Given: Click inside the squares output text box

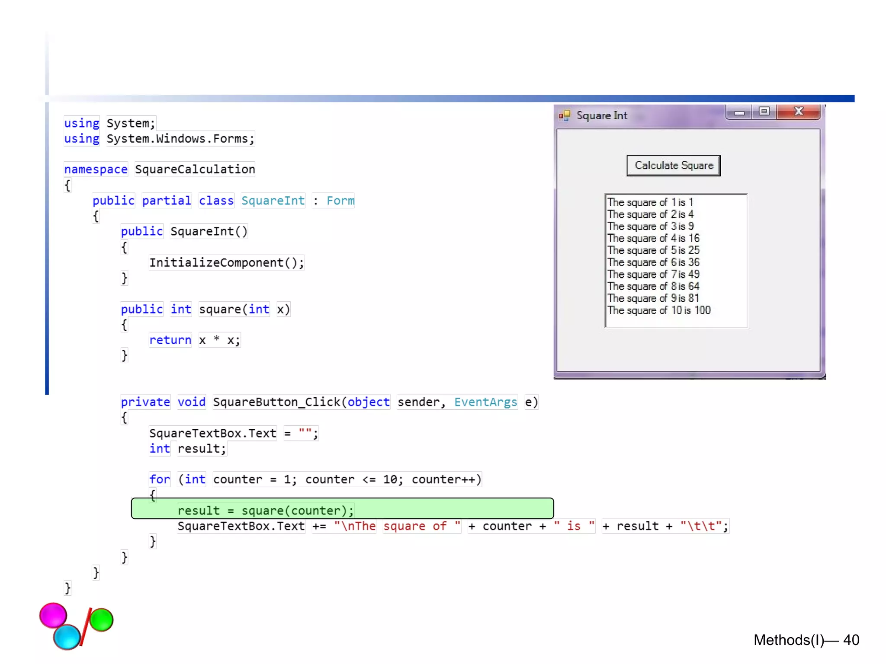Looking at the screenshot, I should (x=676, y=260).
